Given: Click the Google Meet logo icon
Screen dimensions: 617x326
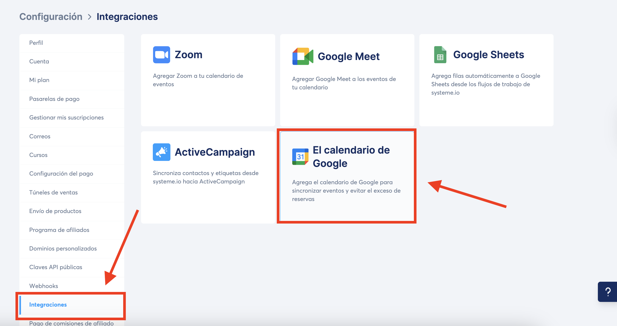Looking at the screenshot, I should [x=303, y=56].
